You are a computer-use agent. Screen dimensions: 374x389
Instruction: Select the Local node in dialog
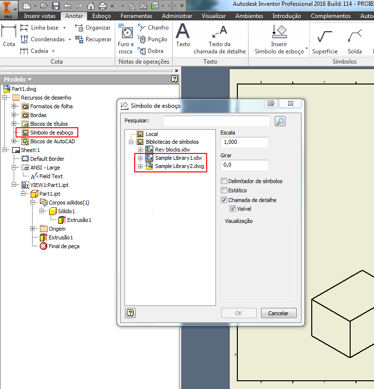coord(152,134)
